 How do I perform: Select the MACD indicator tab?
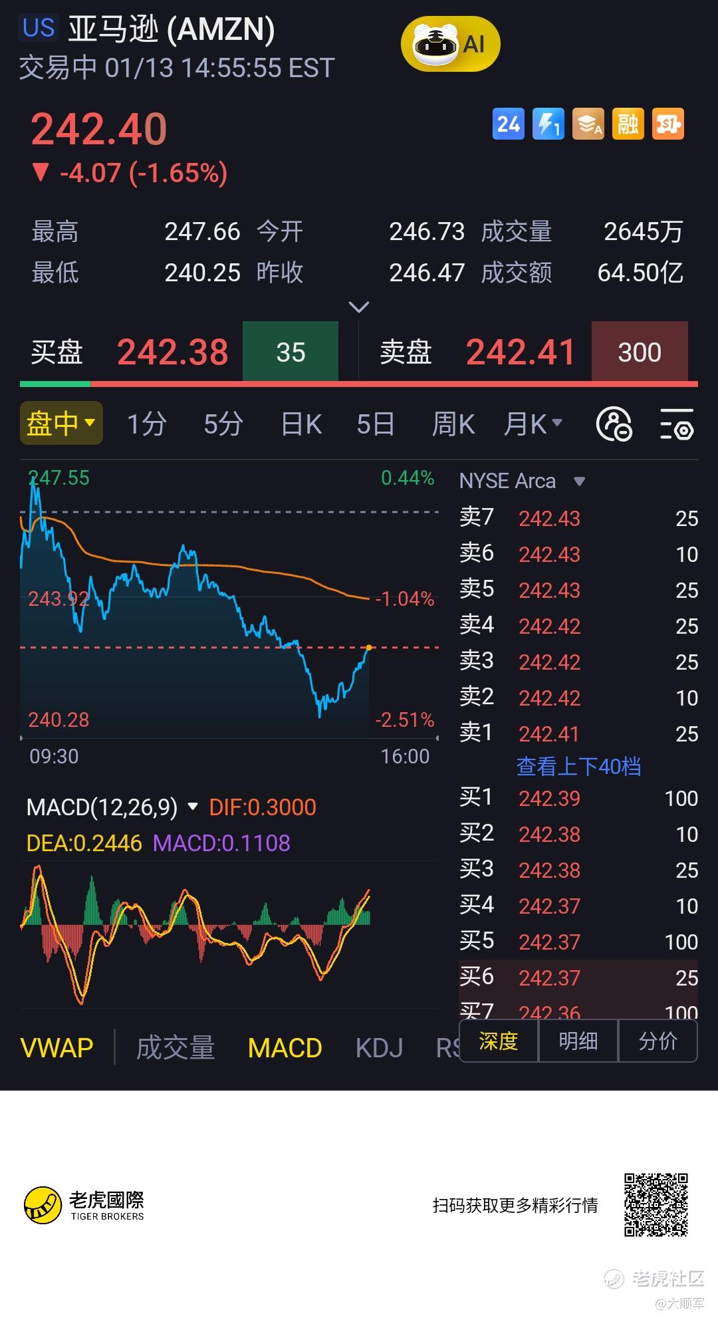click(x=285, y=1048)
